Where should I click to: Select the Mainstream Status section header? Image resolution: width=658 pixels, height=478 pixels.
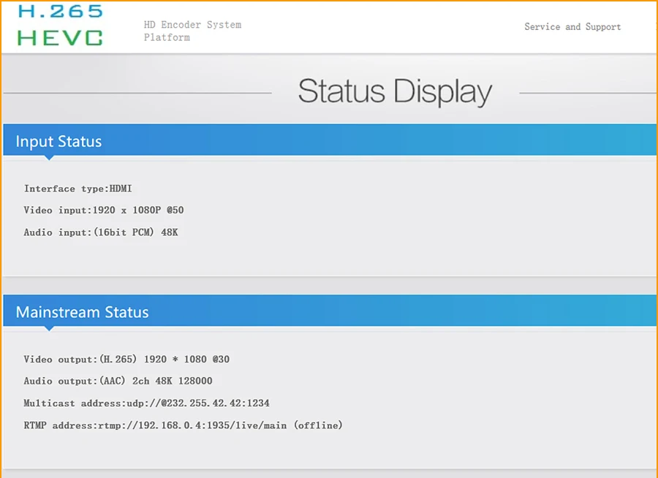point(330,311)
